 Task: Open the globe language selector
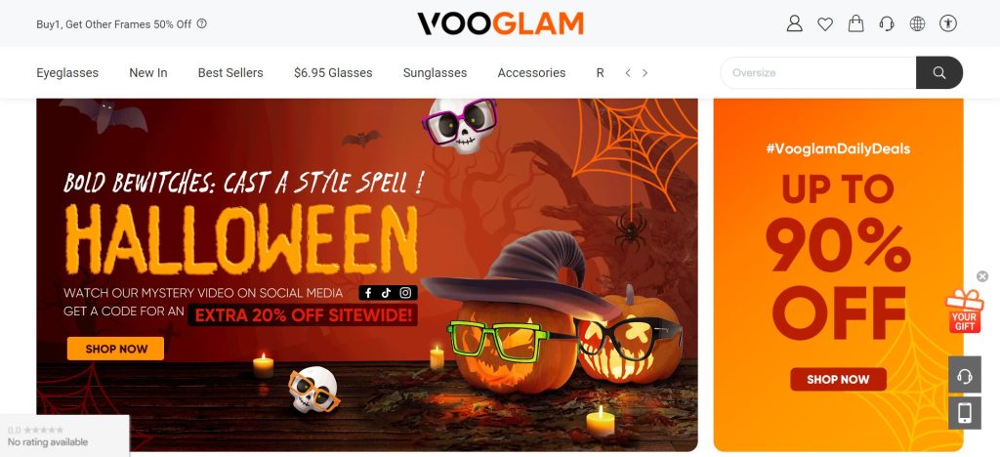(x=917, y=24)
